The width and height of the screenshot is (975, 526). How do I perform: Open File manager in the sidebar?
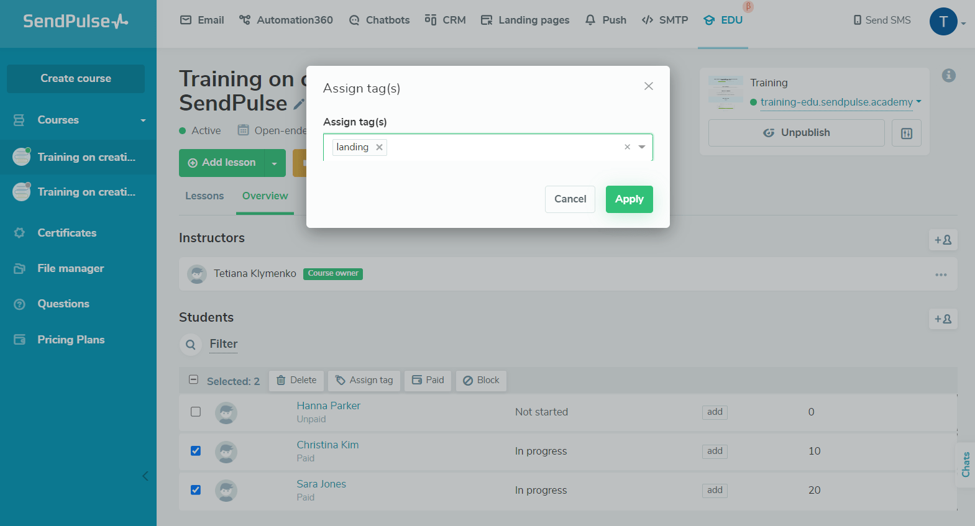71,268
